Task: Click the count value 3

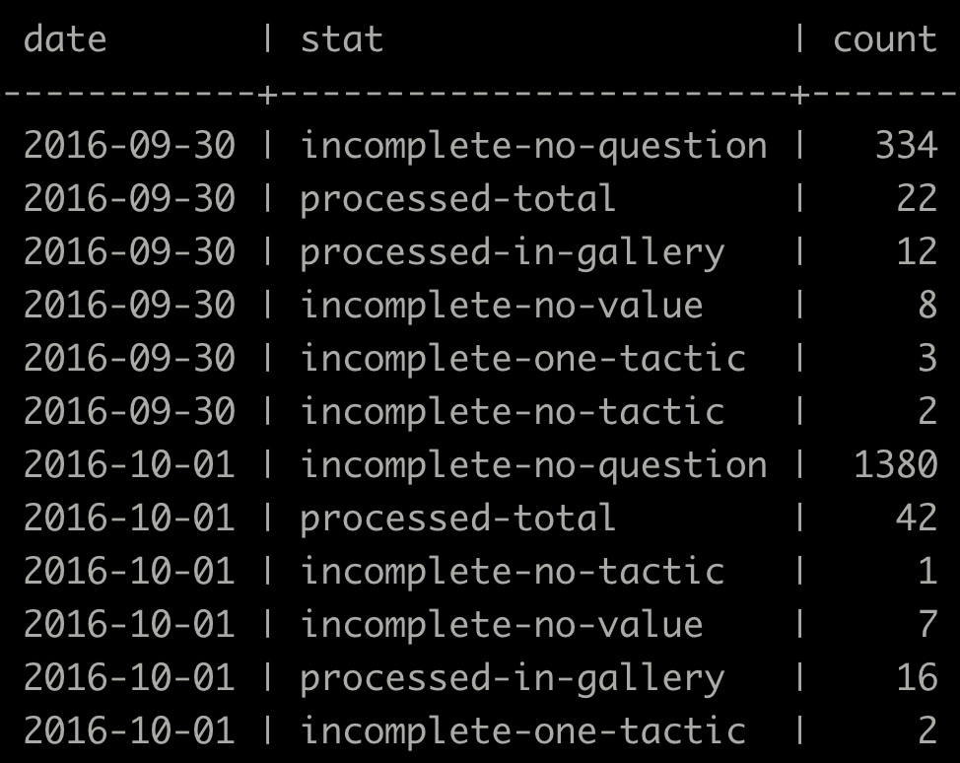Action: [x=926, y=359]
